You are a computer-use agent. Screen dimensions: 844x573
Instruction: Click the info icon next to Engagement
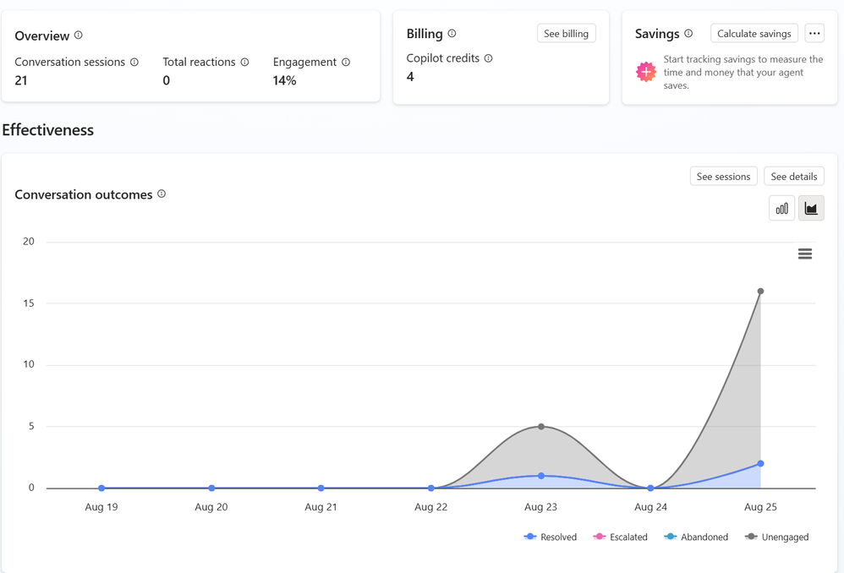pyautogui.click(x=346, y=62)
